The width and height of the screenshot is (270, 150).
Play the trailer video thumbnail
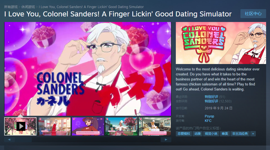[20, 126]
